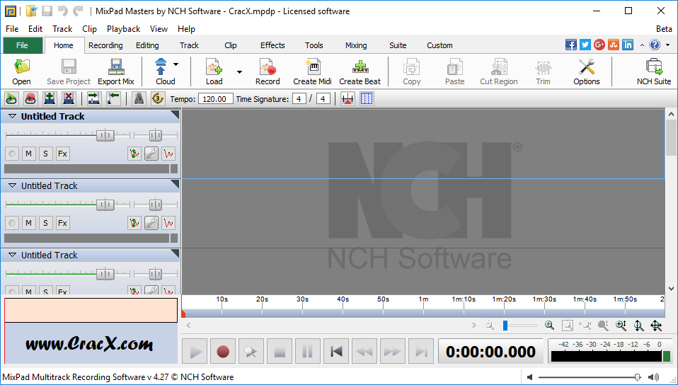Viewport: 678px width, 385px height.
Task: Click the go to start transport button
Action: [336, 351]
